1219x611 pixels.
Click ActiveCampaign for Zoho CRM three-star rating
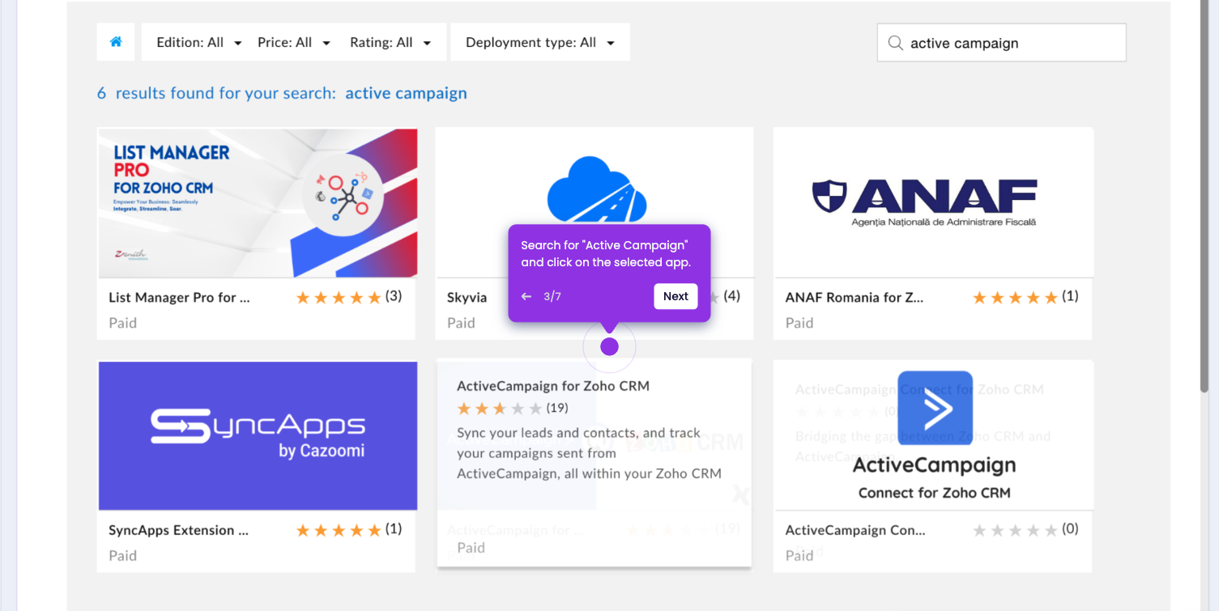click(x=500, y=408)
